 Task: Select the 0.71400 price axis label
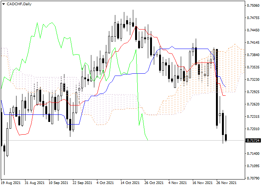pos(253,154)
